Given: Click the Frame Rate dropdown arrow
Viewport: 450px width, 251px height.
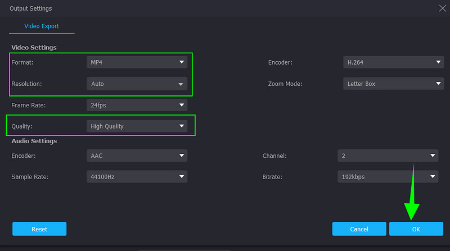Looking at the screenshot, I should [x=181, y=105].
